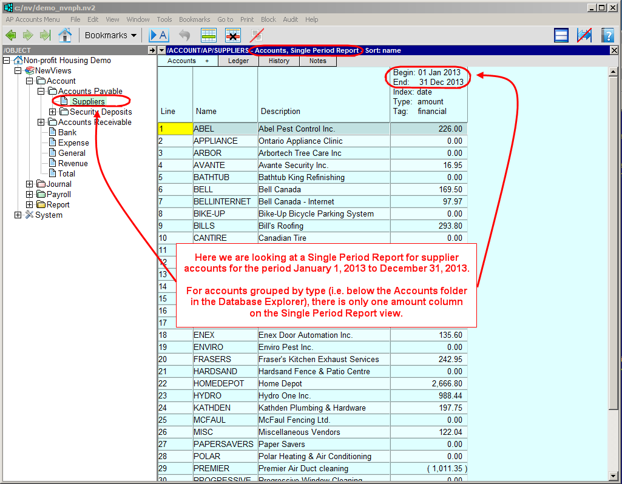Open the Tools menu
The image size is (622, 484).
coord(164,19)
